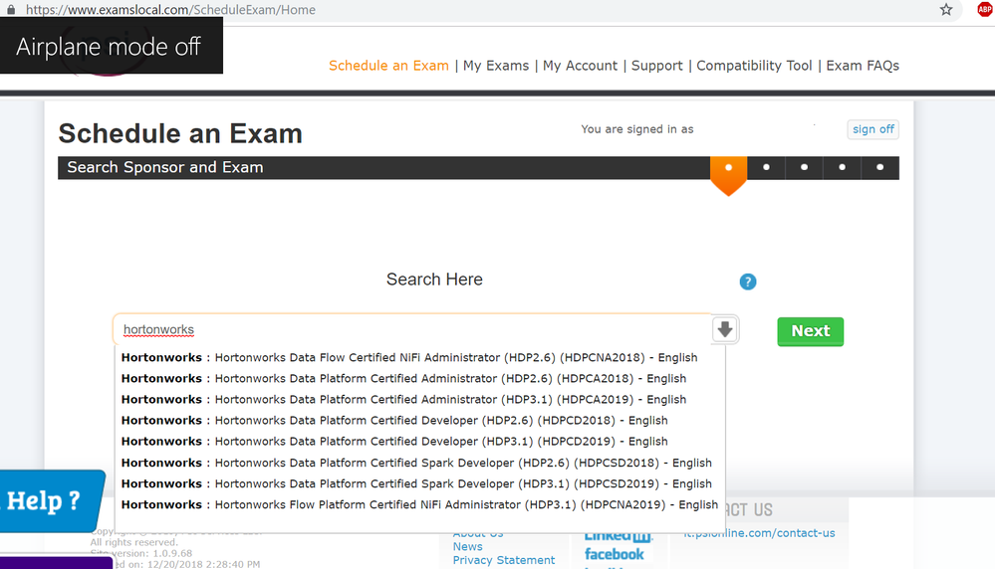
Task: Open the My Exams menu item
Action: [496, 66]
